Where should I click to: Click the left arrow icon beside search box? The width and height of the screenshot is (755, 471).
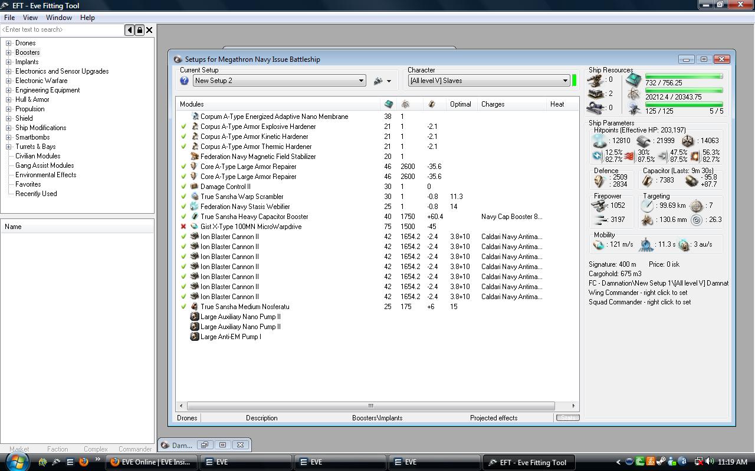tap(130, 30)
